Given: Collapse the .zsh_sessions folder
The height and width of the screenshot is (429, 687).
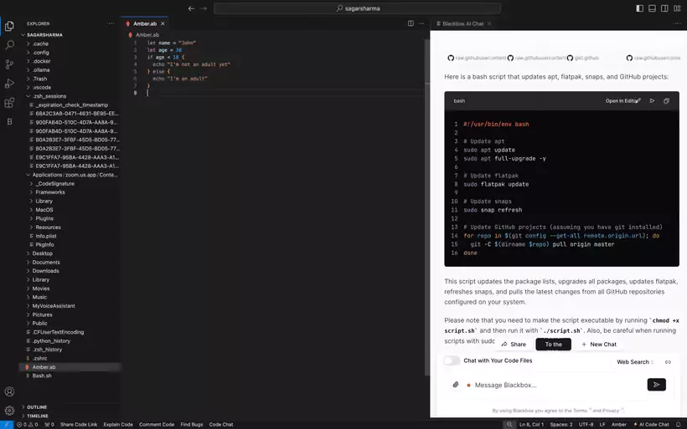Looking at the screenshot, I should tap(69, 96).
